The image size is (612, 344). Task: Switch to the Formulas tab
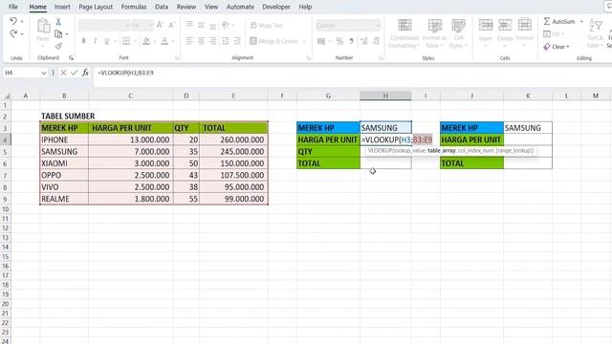[x=134, y=7]
